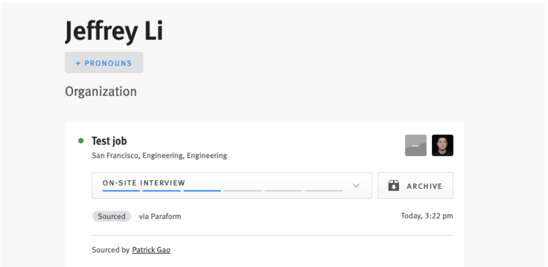Click the Sourced by label below the divider
548x267 pixels.
pyautogui.click(x=109, y=250)
